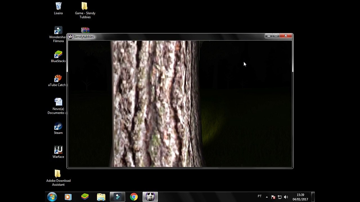The height and width of the screenshot is (202, 360).
Task: Launch Windows Media Player from the taskbar
Action: (x=68, y=197)
